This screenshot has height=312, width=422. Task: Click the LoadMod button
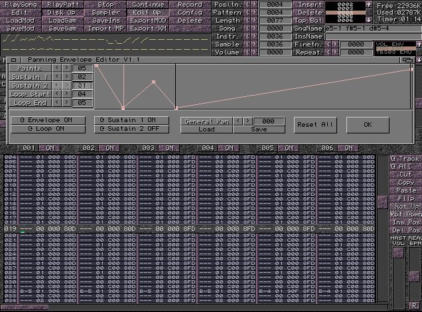[x=21, y=21]
